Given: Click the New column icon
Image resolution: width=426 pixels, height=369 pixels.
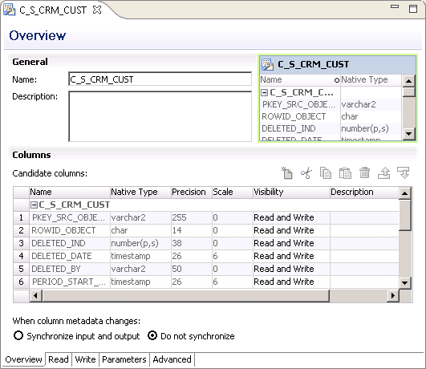Looking at the screenshot, I should 287,173.
